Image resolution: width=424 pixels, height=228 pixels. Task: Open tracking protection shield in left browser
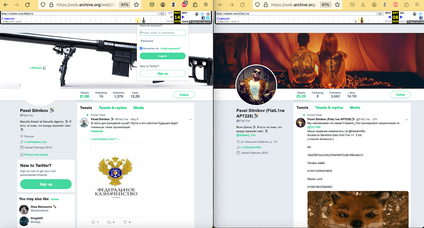click(43, 5)
